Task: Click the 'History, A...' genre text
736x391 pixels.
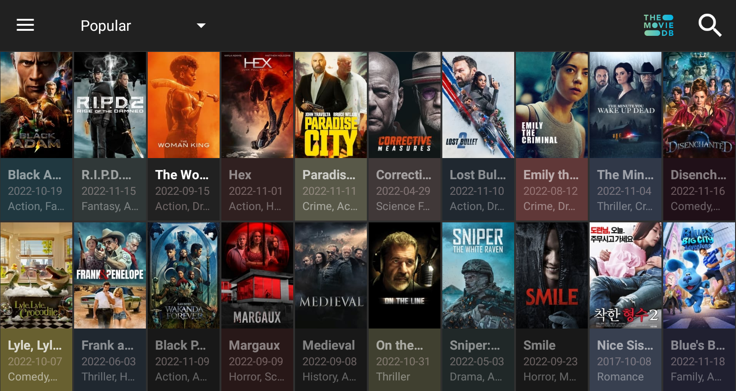Action: pos(329,377)
